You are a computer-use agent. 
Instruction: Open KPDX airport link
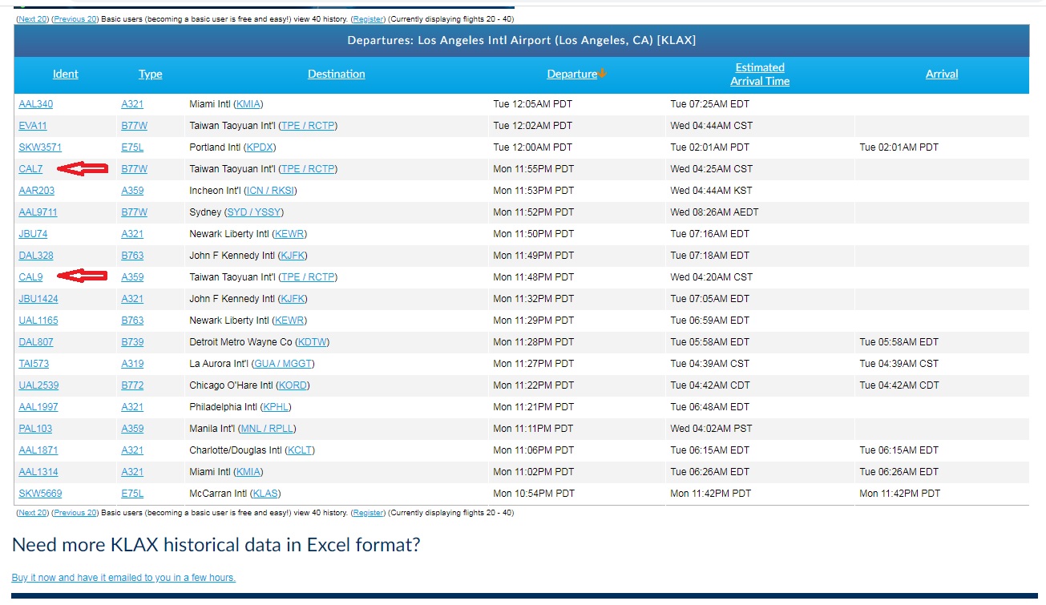[x=260, y=147]
